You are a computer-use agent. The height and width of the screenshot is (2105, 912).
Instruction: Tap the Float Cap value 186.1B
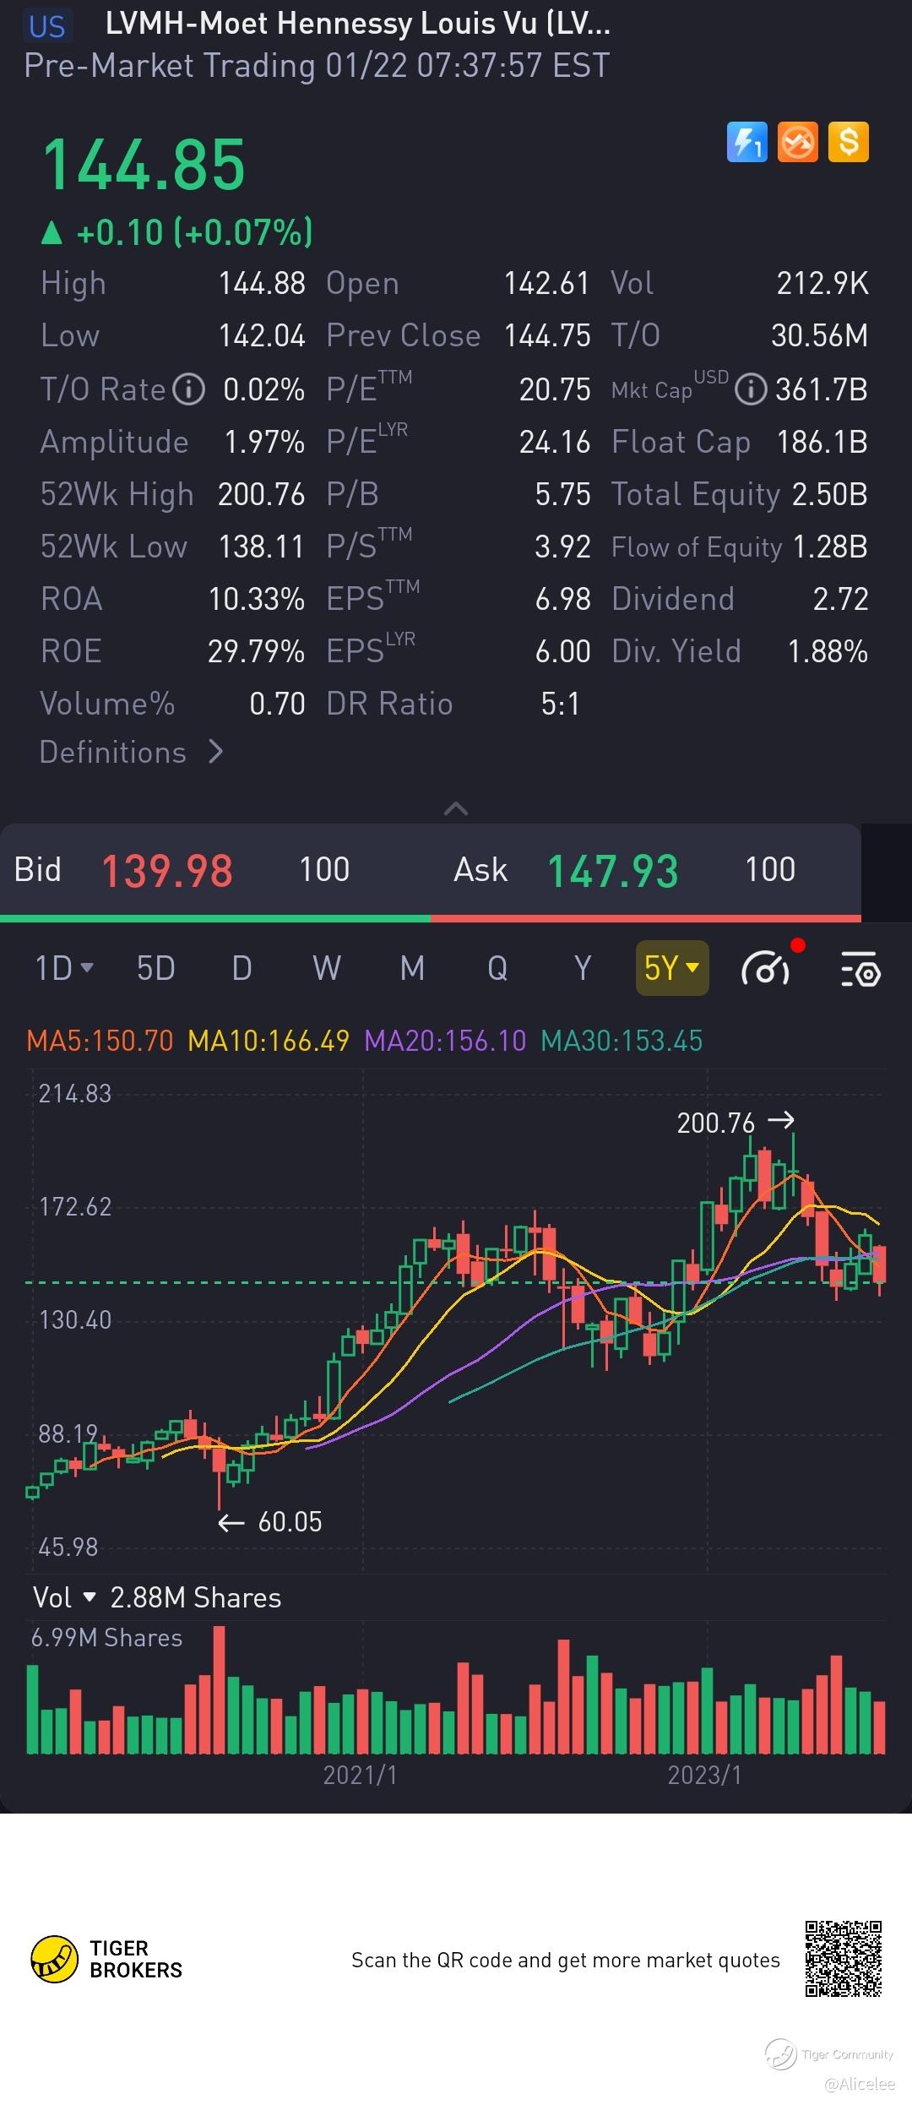(822, 442)
